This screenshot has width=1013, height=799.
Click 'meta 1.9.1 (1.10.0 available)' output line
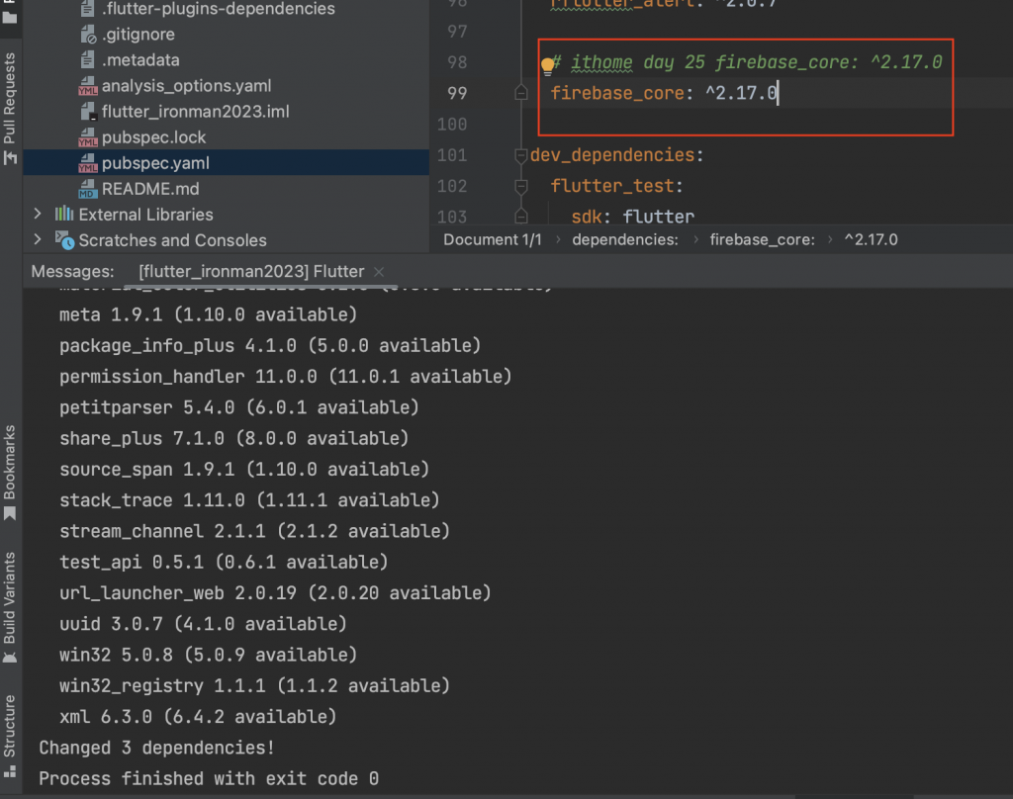(208, 314)
